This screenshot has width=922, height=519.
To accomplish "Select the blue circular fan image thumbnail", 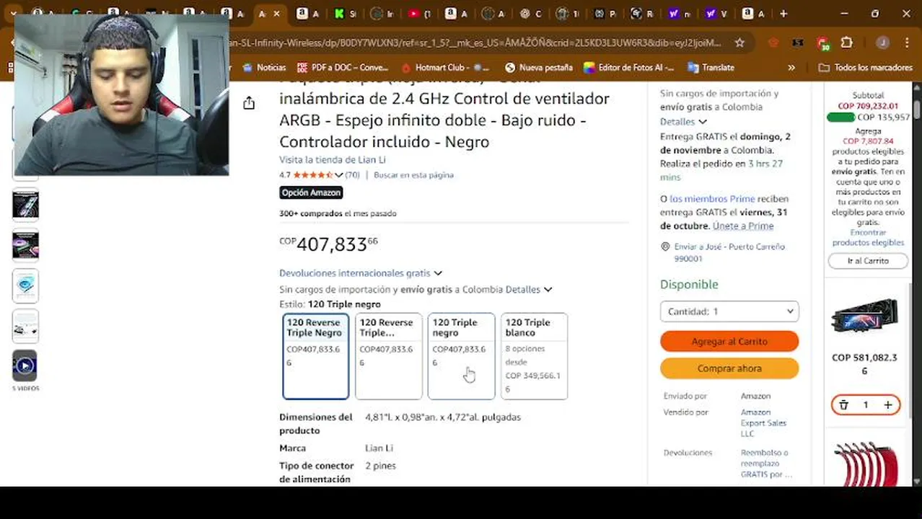I will pos(25,285).
